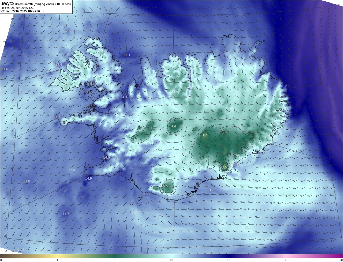Click the colorbar tick label 15
343x262 pixels.
pos(229,260)
